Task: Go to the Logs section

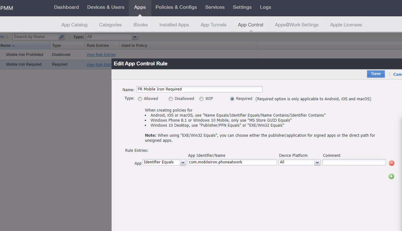Action: pyautogui.click(x=265, y=7)
